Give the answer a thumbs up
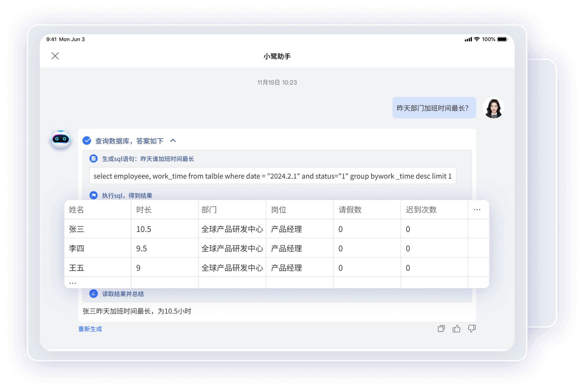The image size is (584, 391). click(456, 329)
